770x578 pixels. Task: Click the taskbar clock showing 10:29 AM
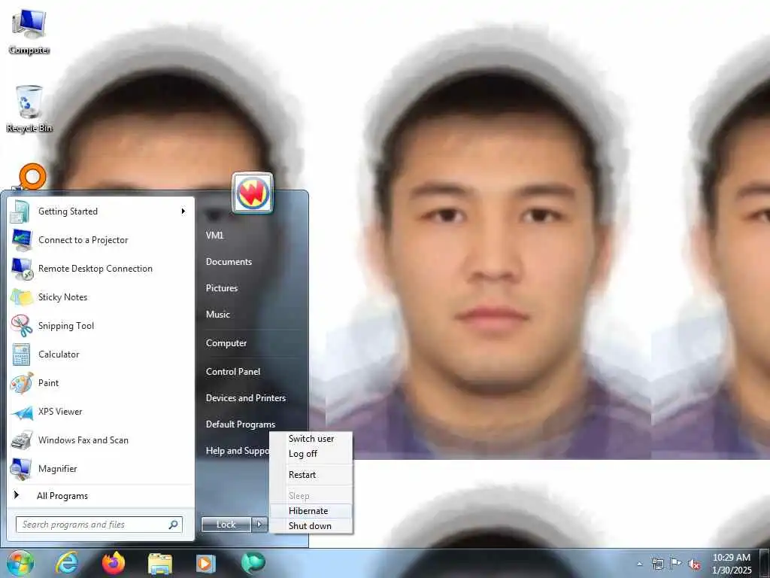point(731,564)
